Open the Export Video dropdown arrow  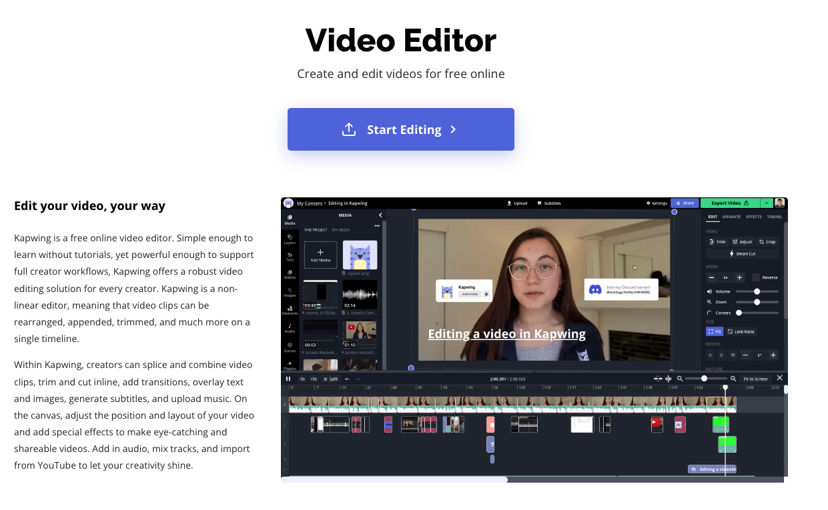(766, 203)
